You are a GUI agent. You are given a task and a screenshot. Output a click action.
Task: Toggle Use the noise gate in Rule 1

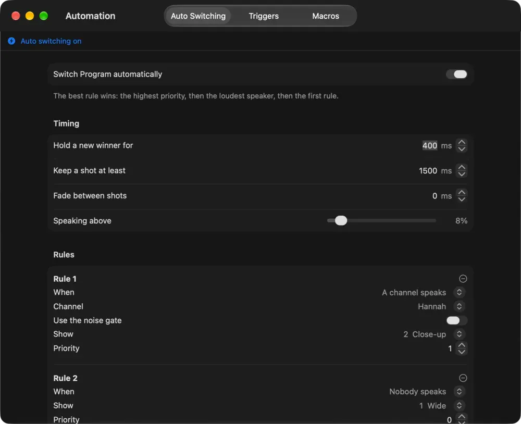tap(456, 320)
